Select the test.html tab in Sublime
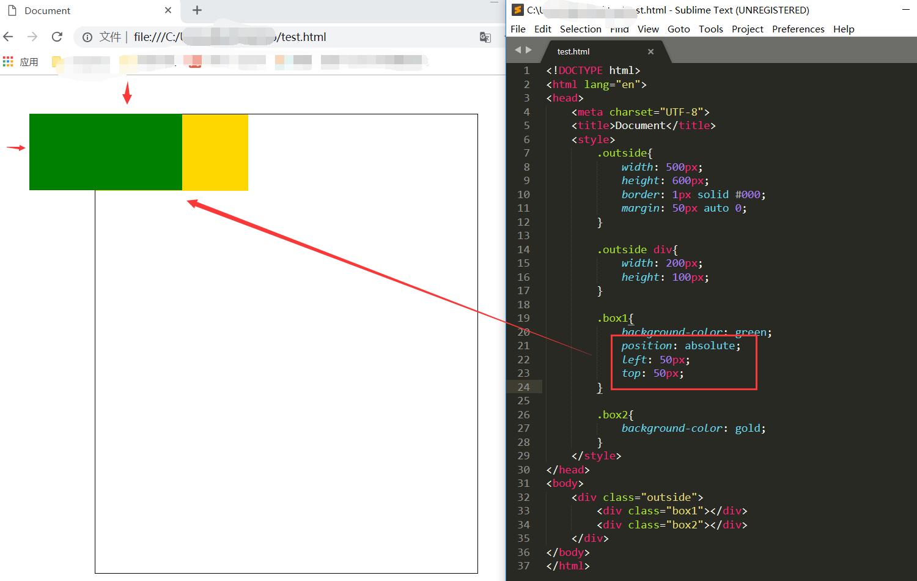This screenshot has width=917, height=581. [573, 51]
